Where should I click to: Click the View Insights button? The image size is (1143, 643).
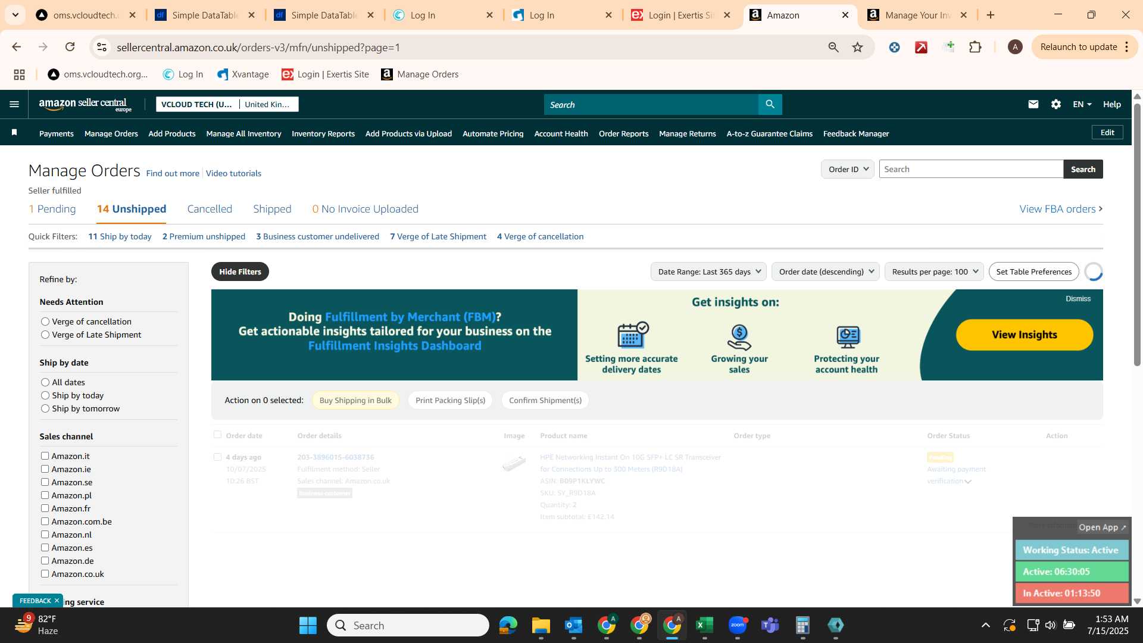1025,335
